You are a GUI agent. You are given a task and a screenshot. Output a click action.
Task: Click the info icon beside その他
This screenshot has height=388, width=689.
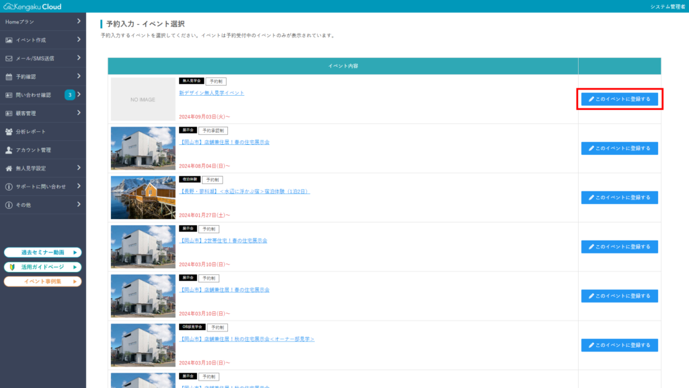9,205
